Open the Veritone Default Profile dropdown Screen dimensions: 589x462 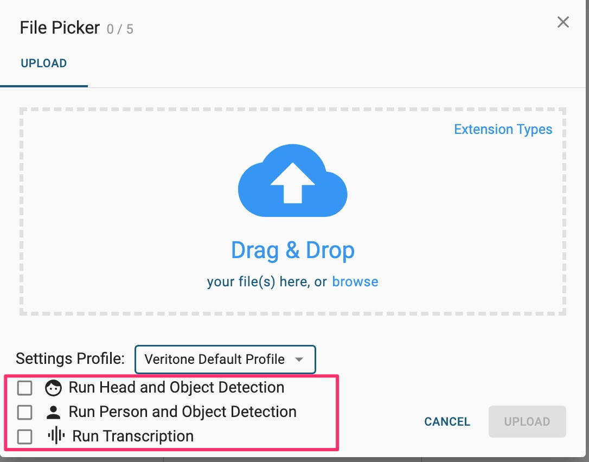tap(215, 359)
